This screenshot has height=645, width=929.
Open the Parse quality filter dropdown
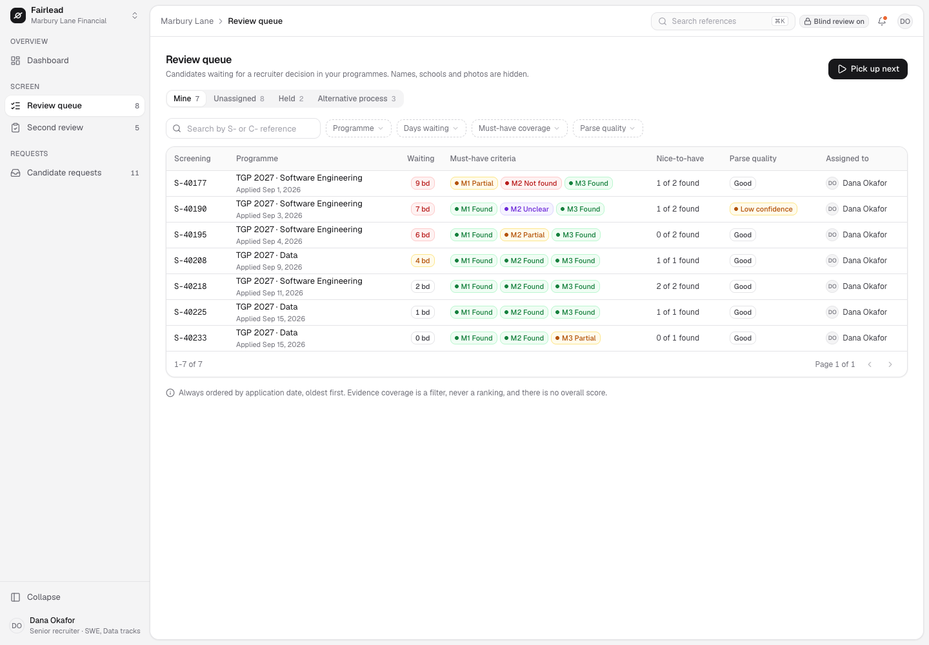point(608,128)
